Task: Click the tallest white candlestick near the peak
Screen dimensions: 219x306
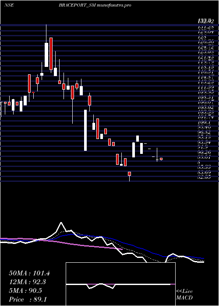Action: click(x=46, y=55)
